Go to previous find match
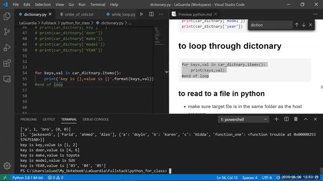Screen dimensions: 323x181 (297, 25)
